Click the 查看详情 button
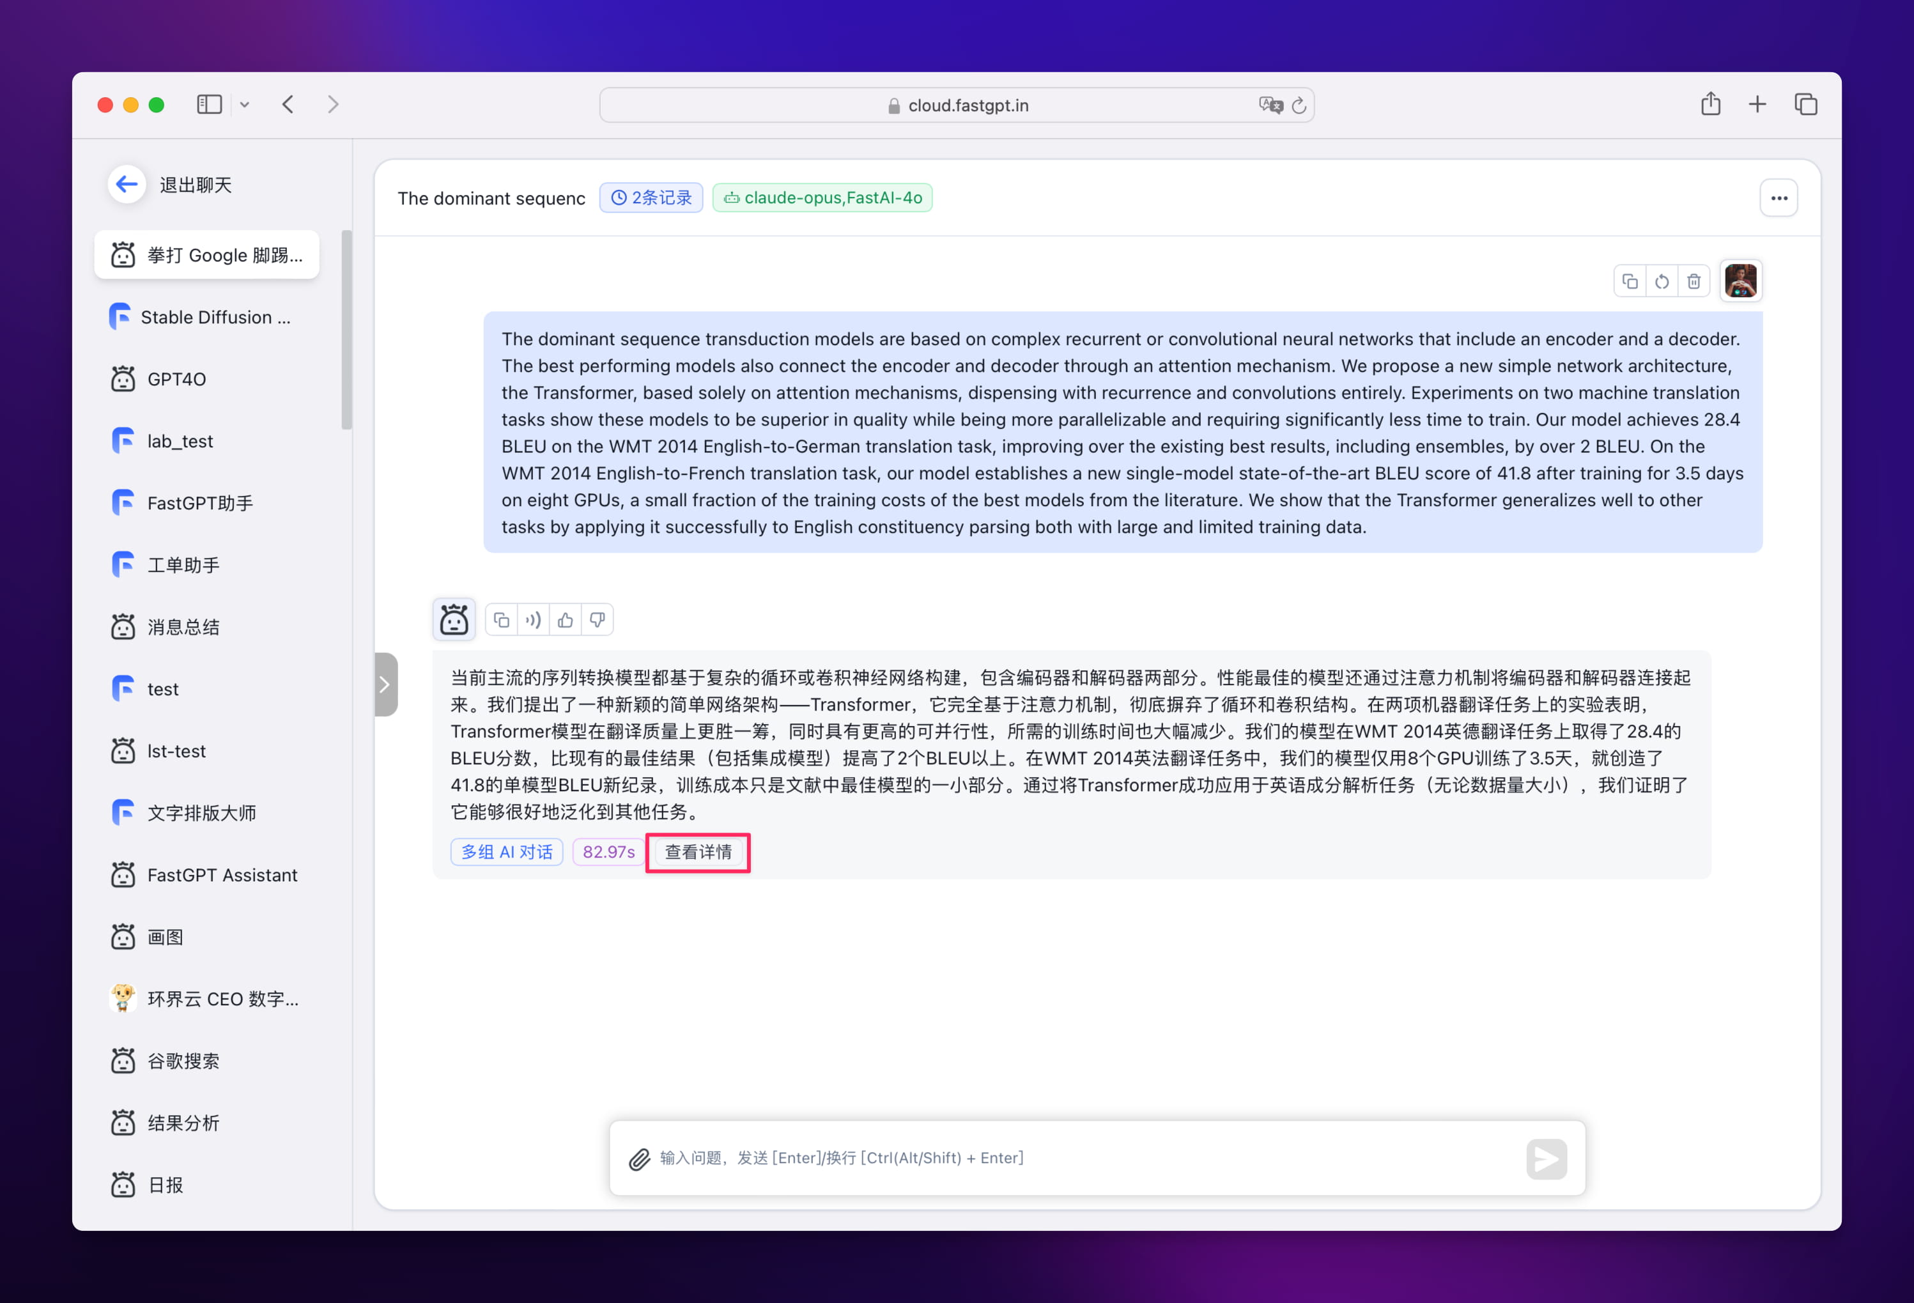The image size is (1914, 1303). [x=698, y=852]
